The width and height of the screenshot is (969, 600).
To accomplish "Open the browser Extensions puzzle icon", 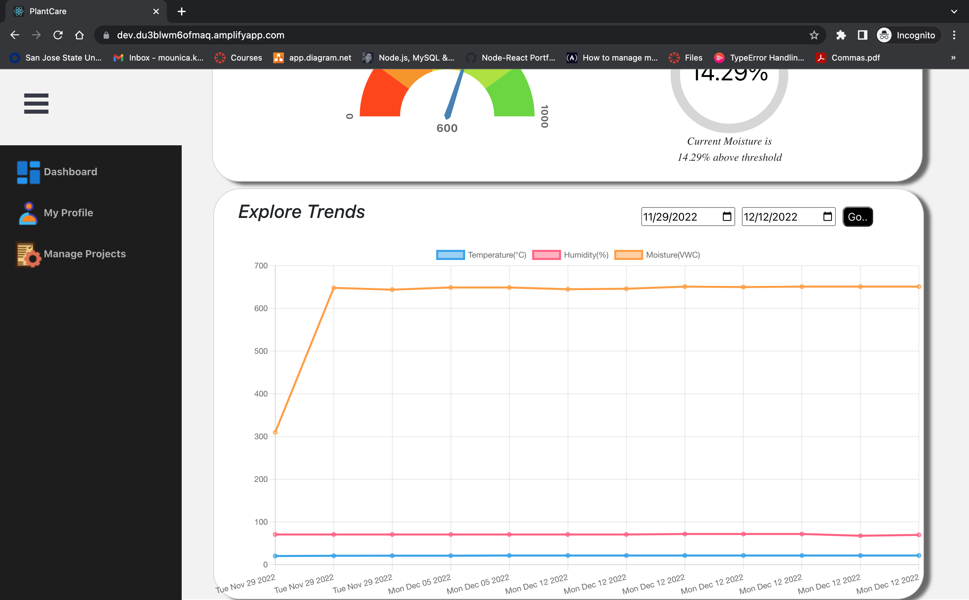I will pos(841,35).
